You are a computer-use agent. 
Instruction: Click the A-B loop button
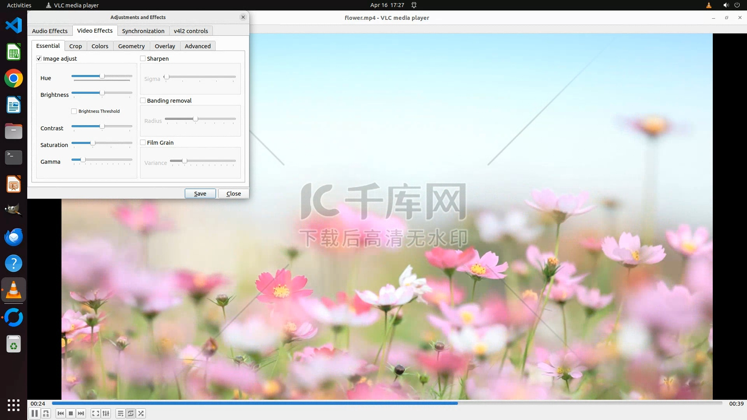(x=46, y=413)
